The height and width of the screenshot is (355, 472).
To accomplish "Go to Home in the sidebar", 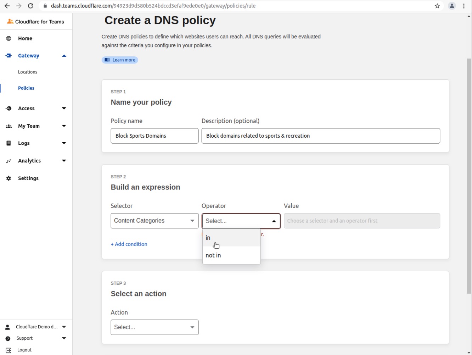I will coord(25,38).
